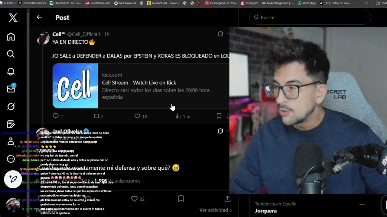Go back with the arrow beside Post

[39, 17]
